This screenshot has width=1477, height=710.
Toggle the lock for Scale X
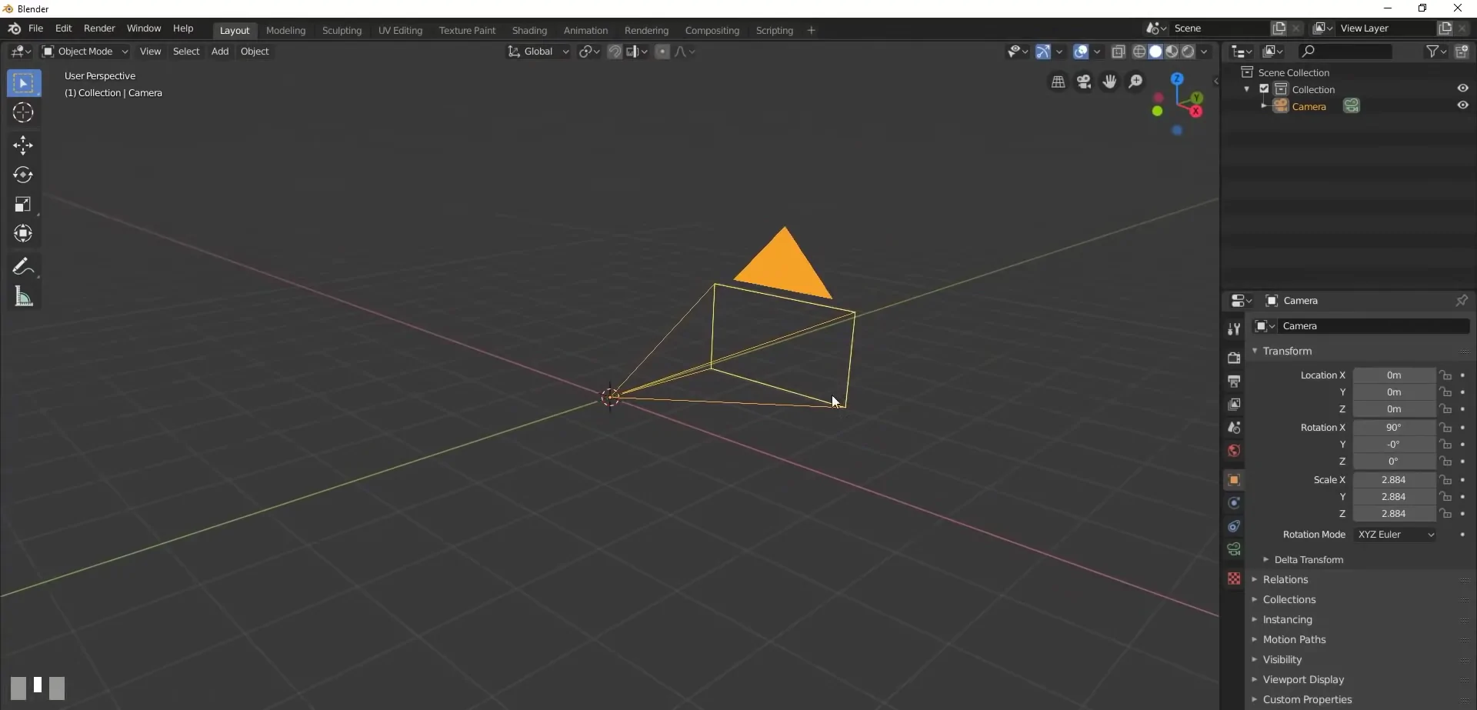[x=1446, y=480]
